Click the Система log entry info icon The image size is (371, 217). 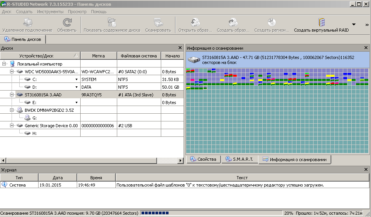4,185
